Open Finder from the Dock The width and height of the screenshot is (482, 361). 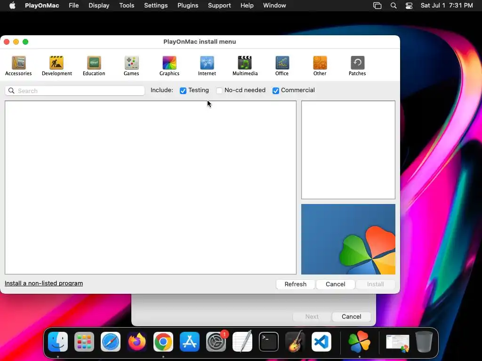[58, 342]
